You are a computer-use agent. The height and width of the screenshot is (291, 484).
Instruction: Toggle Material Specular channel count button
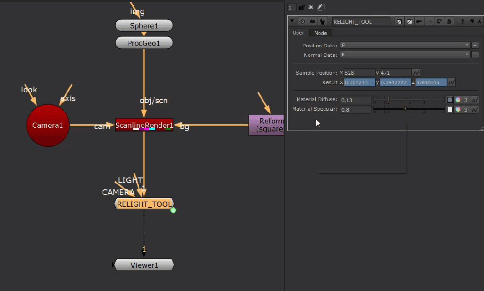[x=466, y=109]
